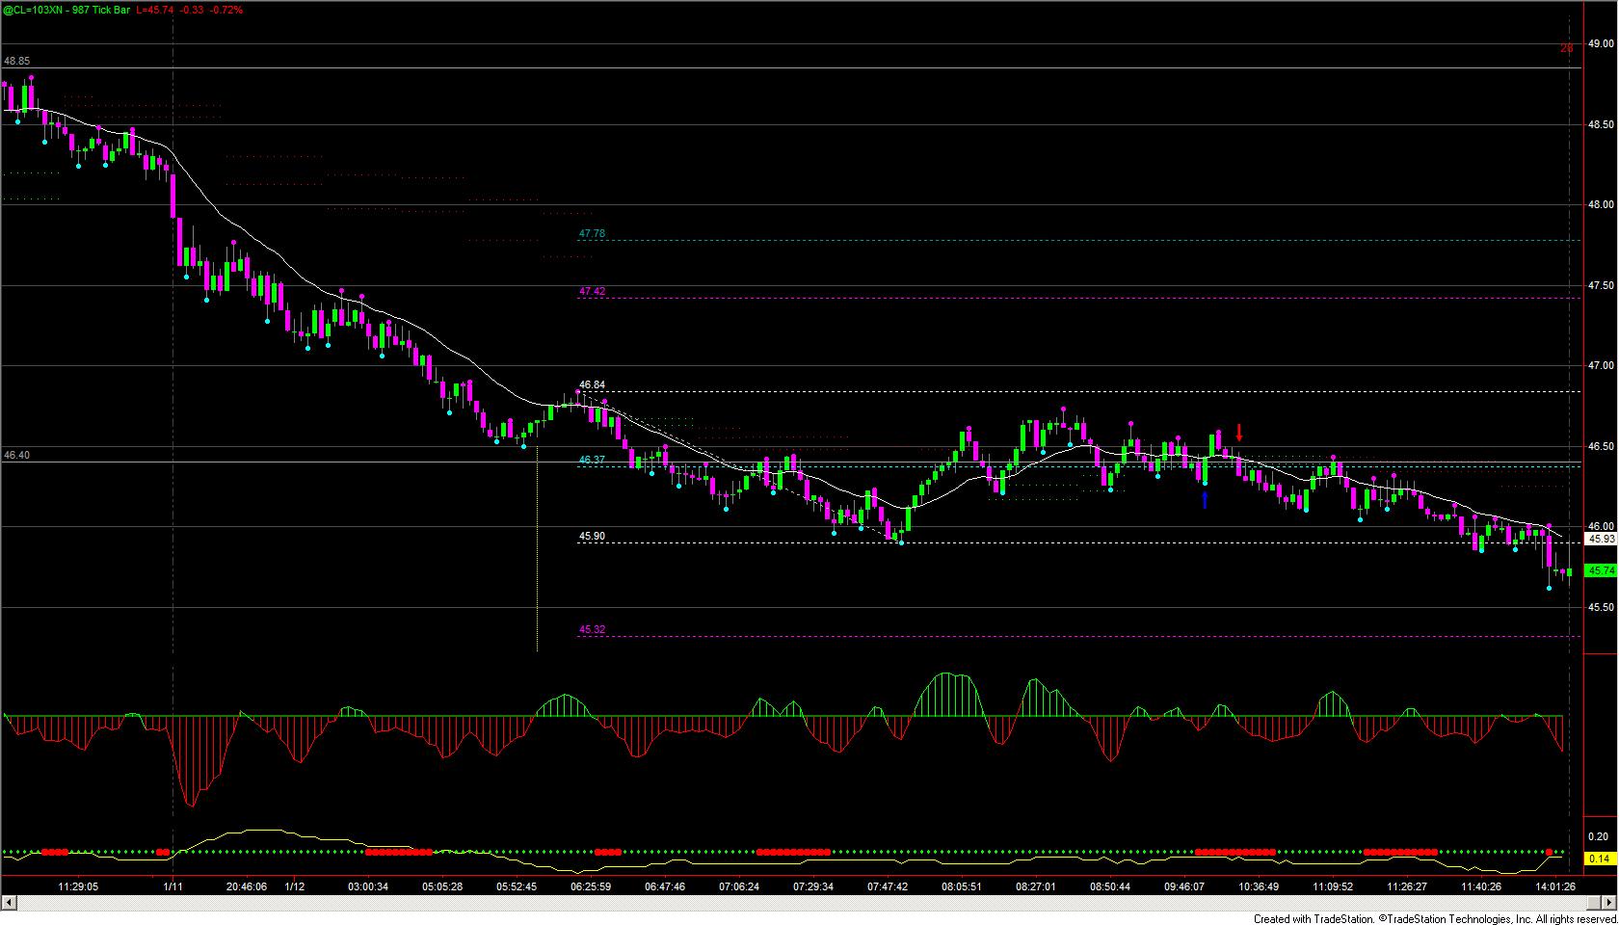1619x925 pixels.
Task: Click the 47.00 price axis label
Action: coord(1602,366)
